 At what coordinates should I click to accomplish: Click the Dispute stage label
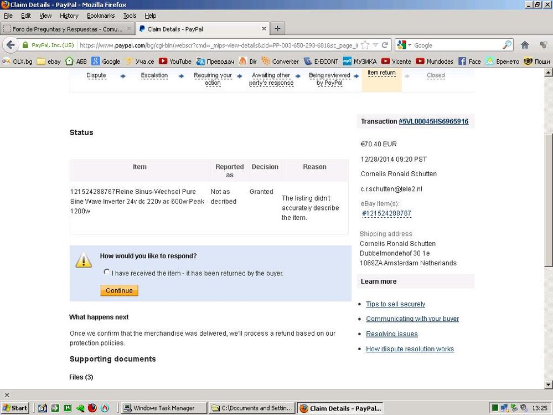click(x=96, y=75)
